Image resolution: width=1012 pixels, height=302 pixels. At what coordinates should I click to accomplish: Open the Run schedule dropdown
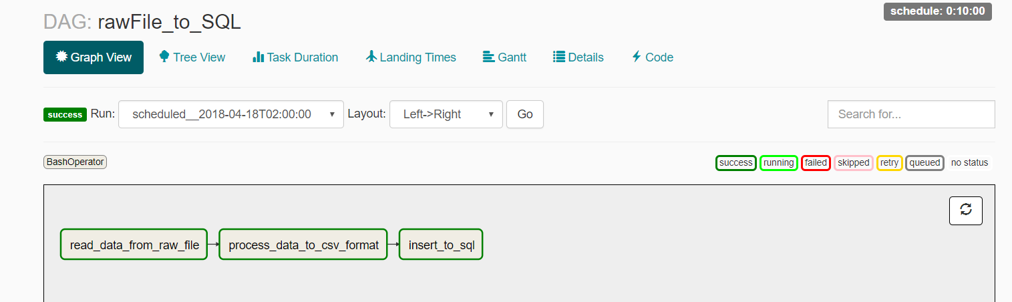pos(231,114)
